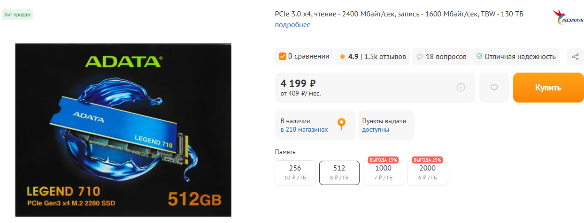Expand description via 'подробнее' link
This screenshot has width=584, height=223.
[x=293, y=25]
